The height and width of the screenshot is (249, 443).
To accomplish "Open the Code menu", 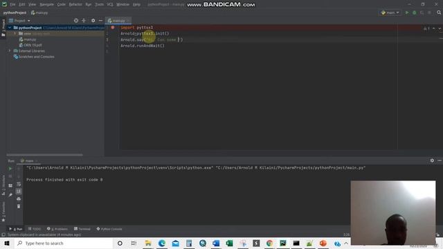I will tap(62, 5).
